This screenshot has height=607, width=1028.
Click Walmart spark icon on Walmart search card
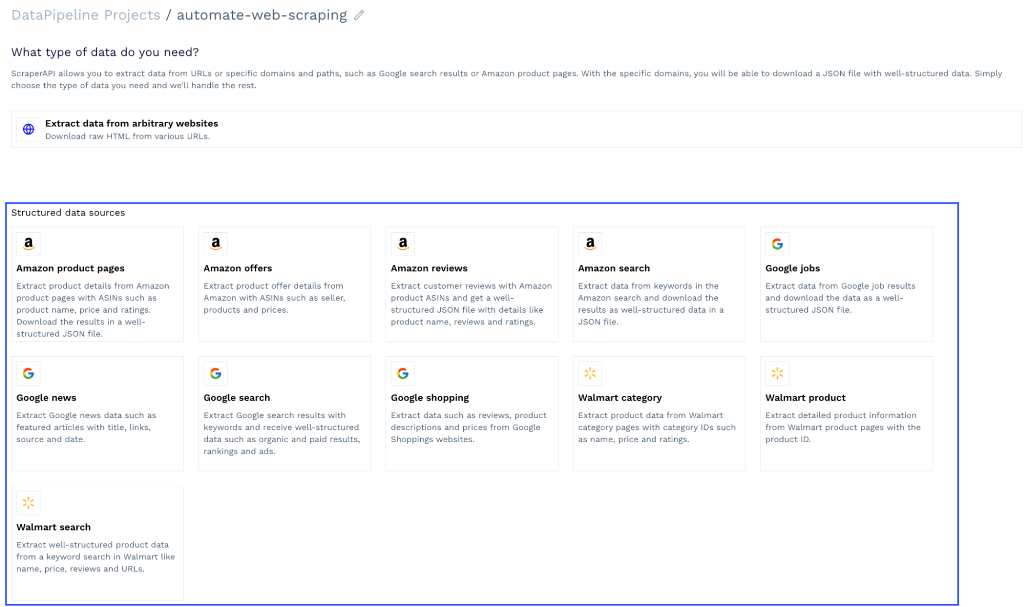(28, 503)
